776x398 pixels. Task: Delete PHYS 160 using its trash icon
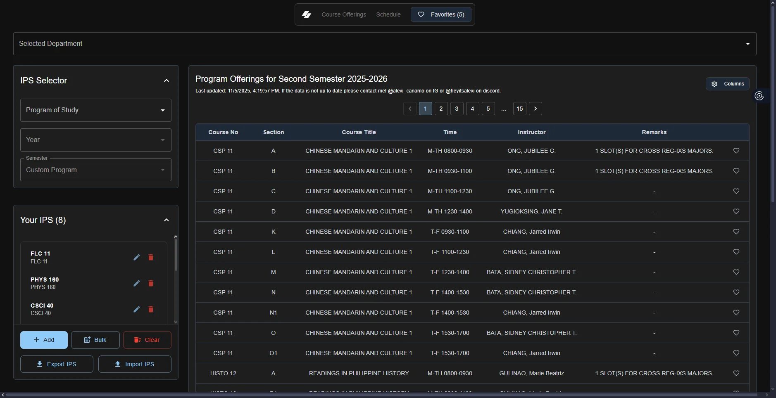point(151,283)
